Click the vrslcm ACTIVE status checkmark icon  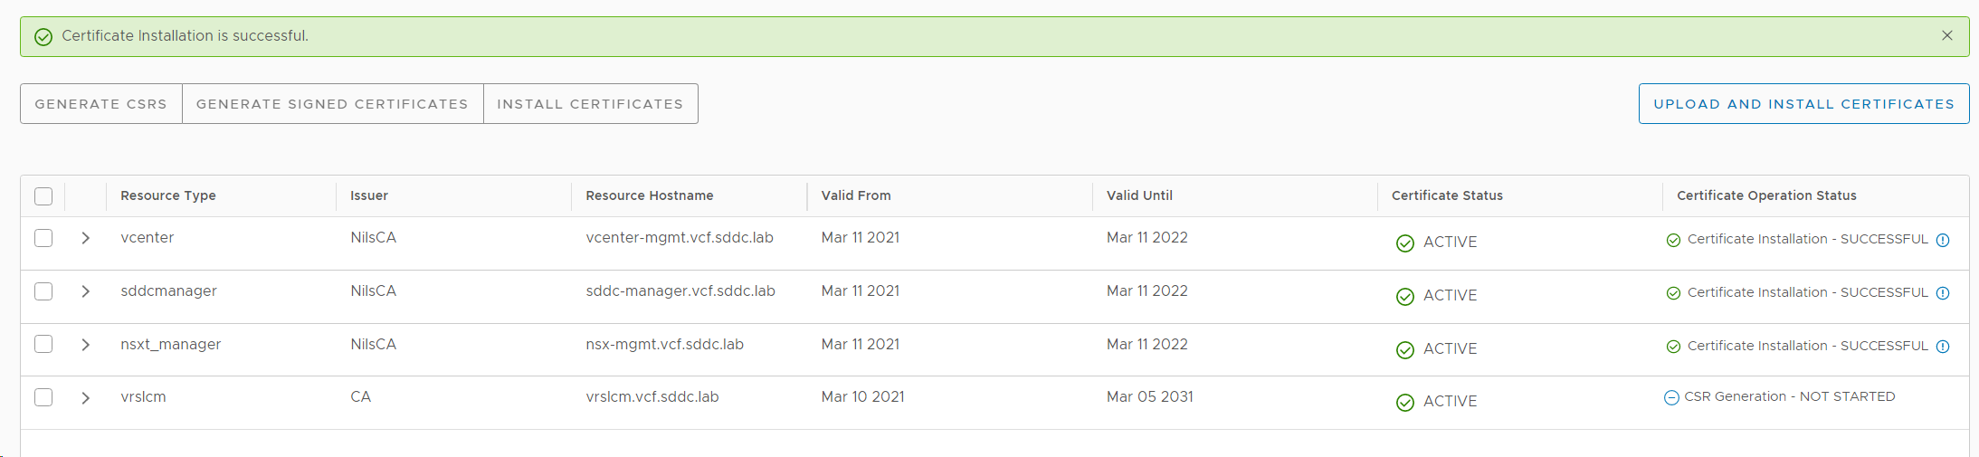tap(1404, 402)
